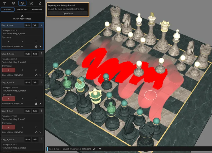212x153 pixels.
Task: Switch to the Texture Sets tab
Action: click(x=22, y=10)
